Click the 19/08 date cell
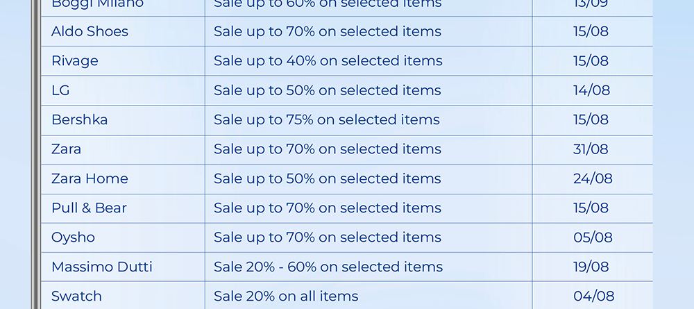Image resolution: width=694 pixels, height=309 pixels. coord(591,267)
